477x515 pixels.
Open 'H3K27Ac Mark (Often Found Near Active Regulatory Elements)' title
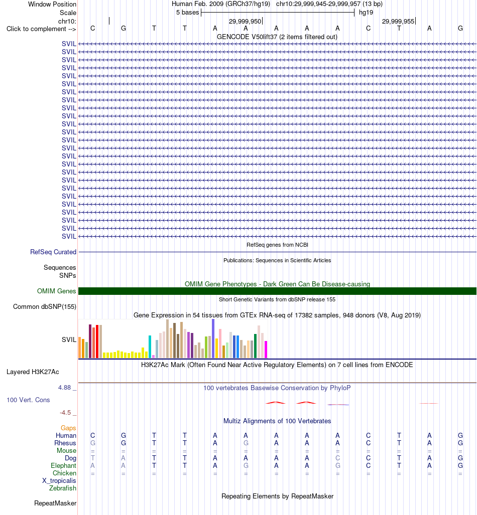click(277, 365)
